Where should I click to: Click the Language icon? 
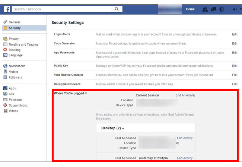pyautogui.click(x=6, y=55)
